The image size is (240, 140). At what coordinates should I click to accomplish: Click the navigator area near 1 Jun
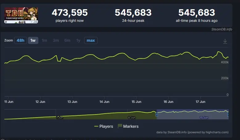[x=59, y=117]
